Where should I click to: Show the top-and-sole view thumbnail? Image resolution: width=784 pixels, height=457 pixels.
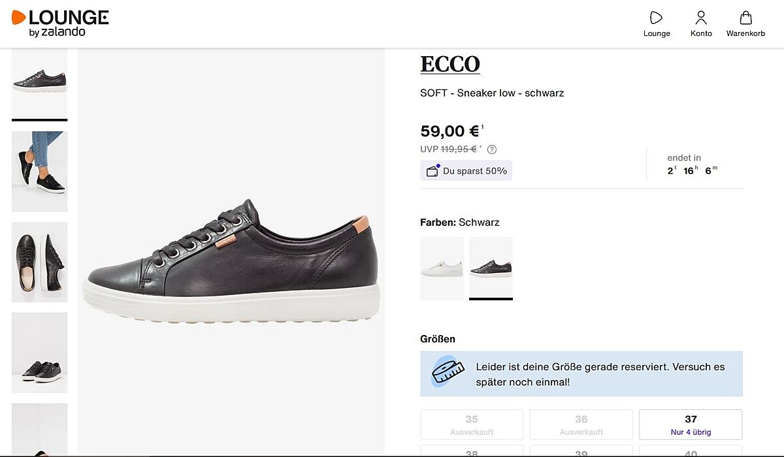39,262
